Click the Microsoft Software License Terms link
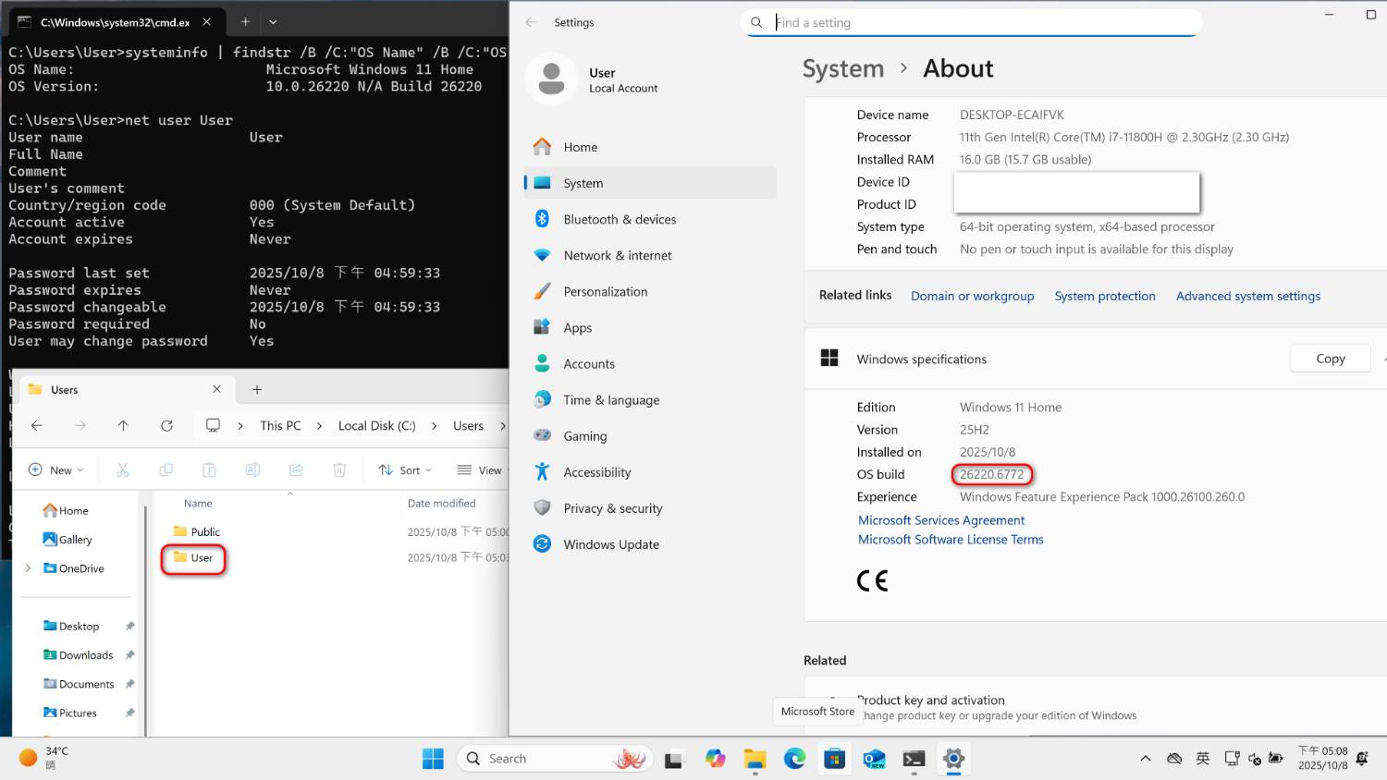1387x780 pixels. point(950,540)
